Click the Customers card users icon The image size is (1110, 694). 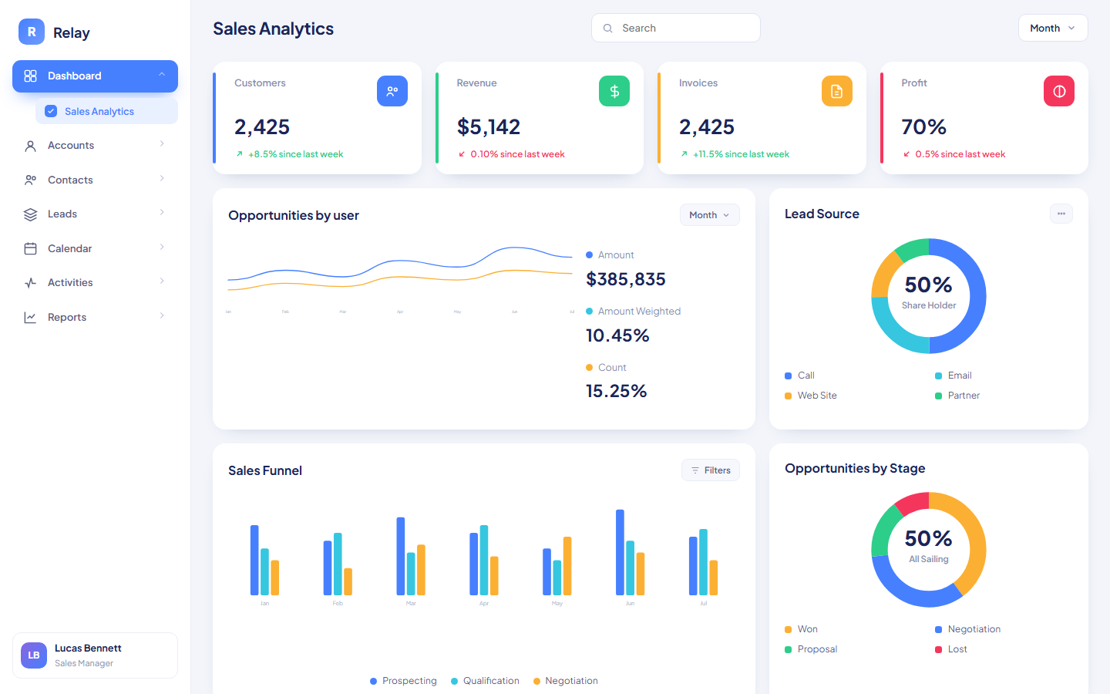point(392,91)
